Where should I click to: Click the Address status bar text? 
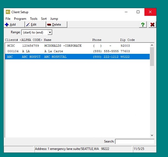(x=72, y=149)
